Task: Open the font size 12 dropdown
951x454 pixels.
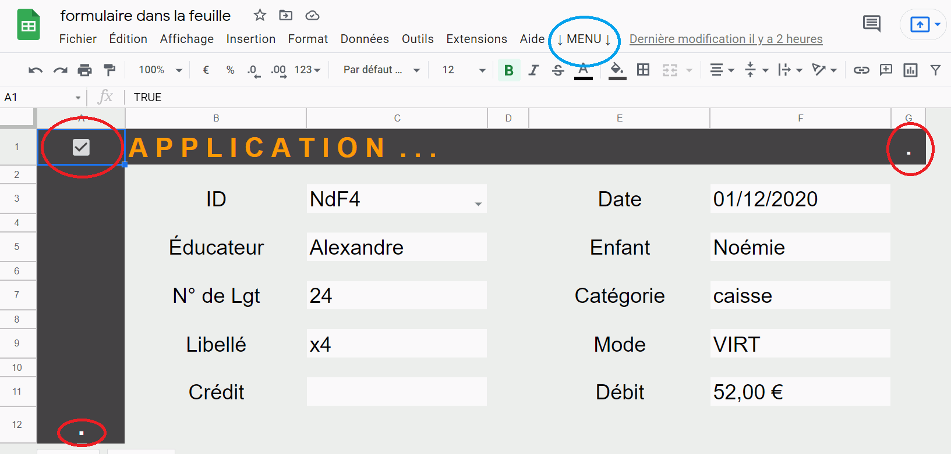Action: click(464, 70)
